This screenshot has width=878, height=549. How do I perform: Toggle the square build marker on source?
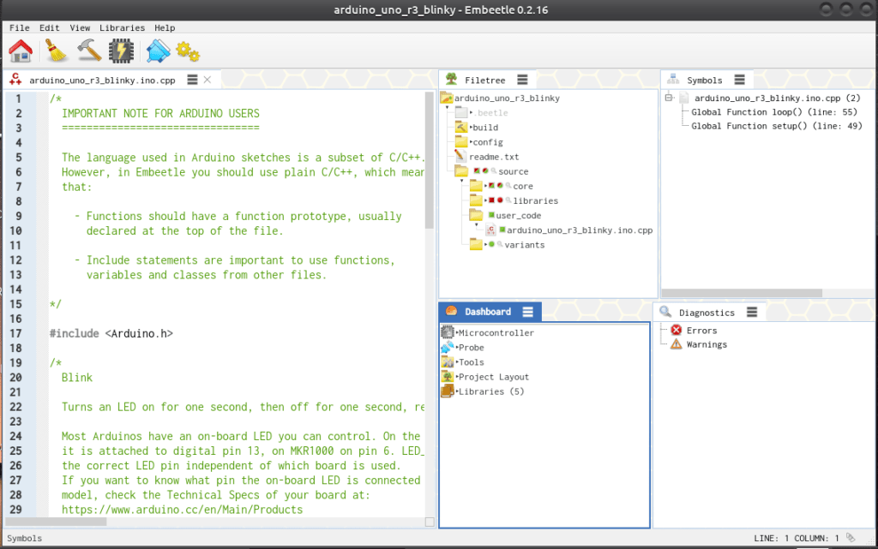coord(477,171)
